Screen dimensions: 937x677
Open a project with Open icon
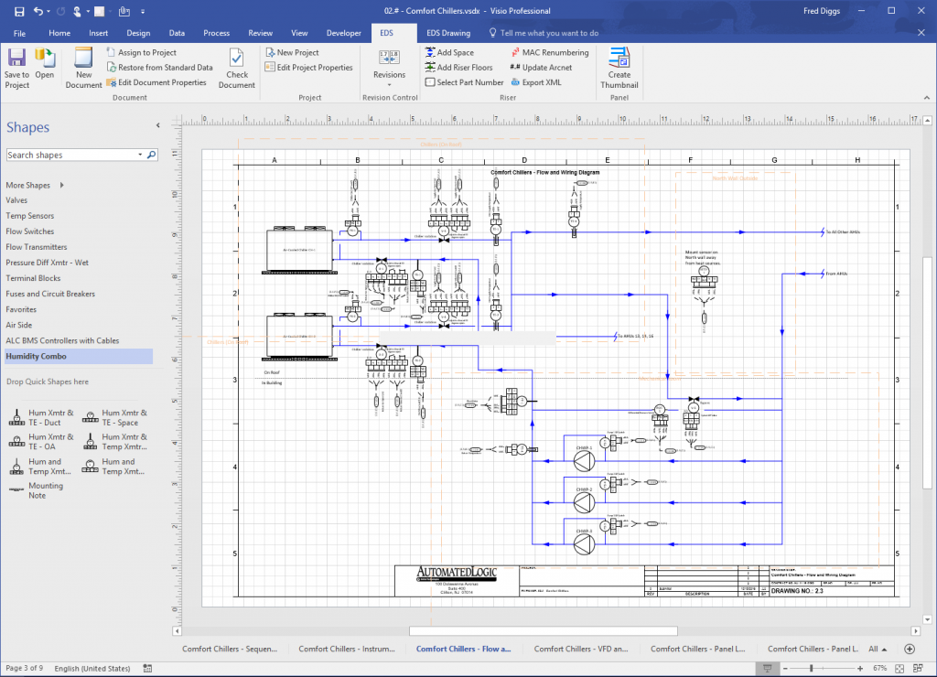pyautogui.click(x=44, y=63)
